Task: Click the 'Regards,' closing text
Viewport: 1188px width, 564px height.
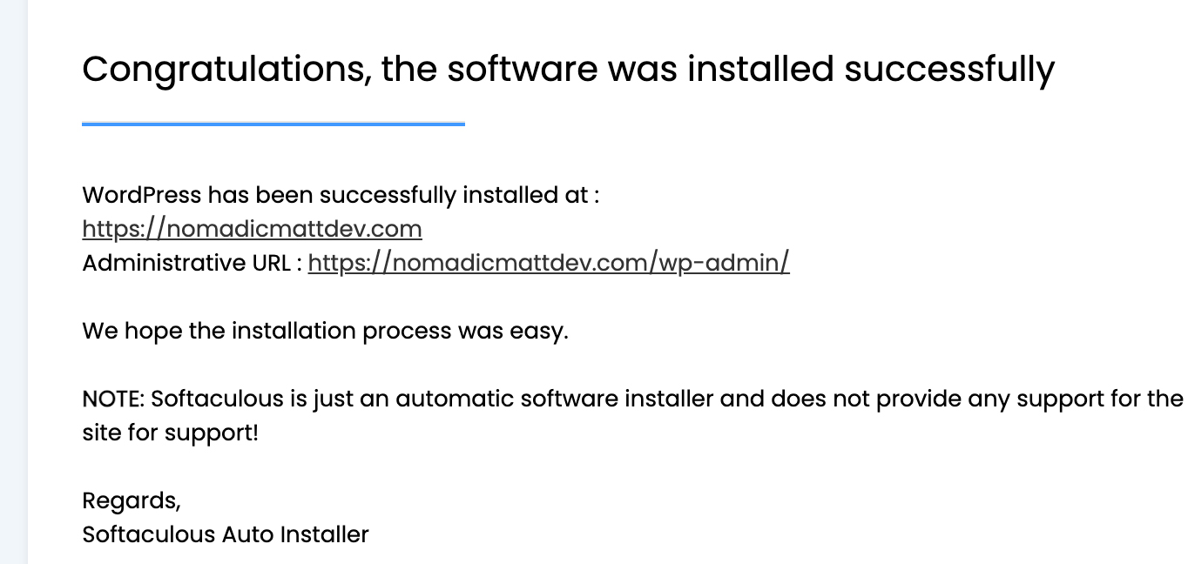Action: click(x=132, y=500)
